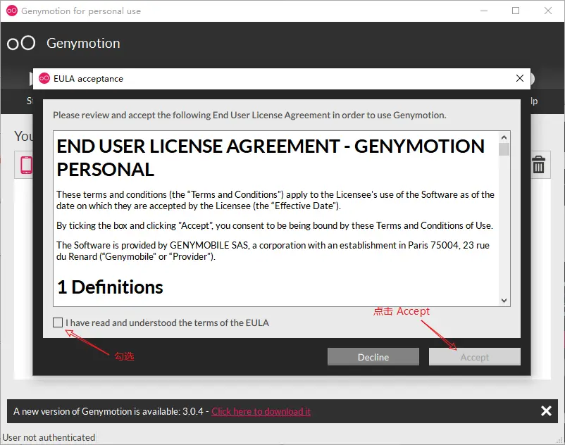Screen dimensions: 565x445
Task: Click the EULA scrollbar up arrow
Action: click(504, 137)
